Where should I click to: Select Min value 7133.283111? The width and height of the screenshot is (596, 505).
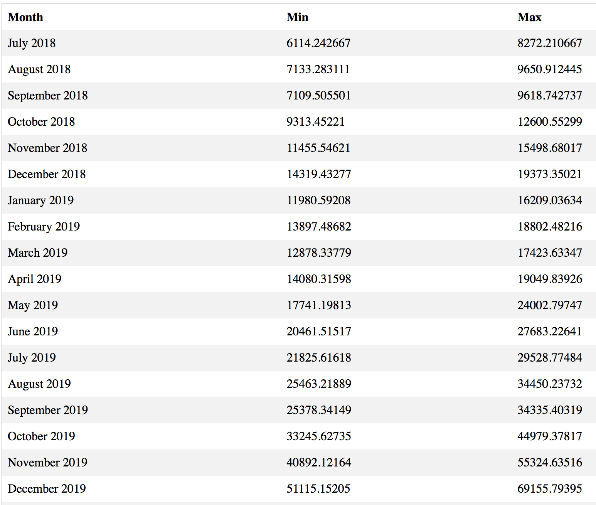point(318,69)
